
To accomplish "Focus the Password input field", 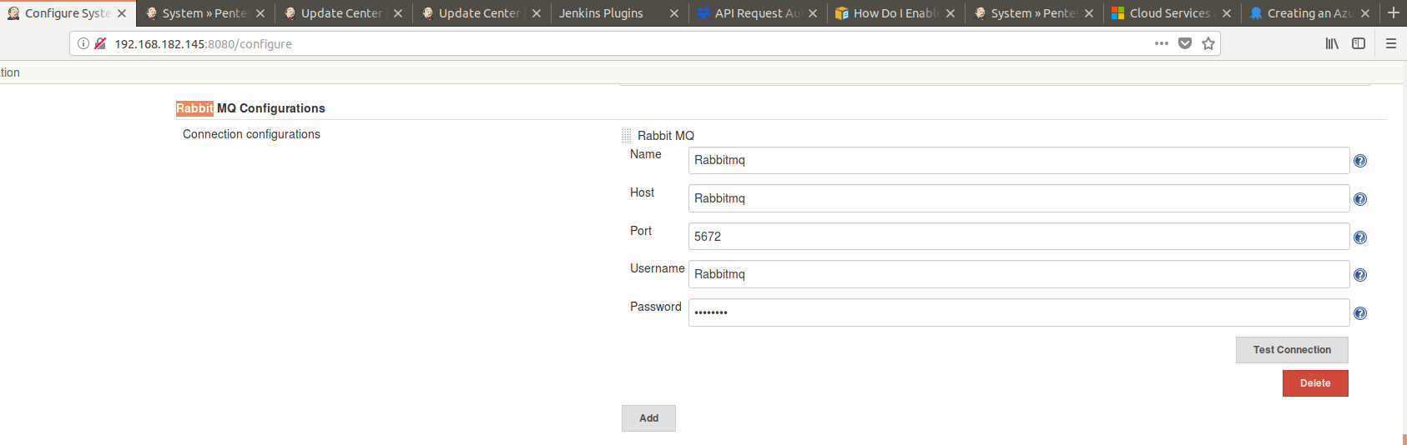I will click(x=1018, y=312).
